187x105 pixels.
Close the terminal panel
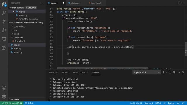click(x=183, y=72)
